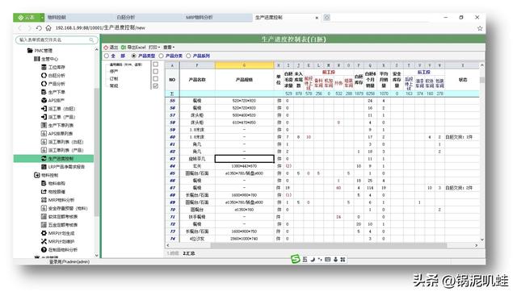Open 白胚分析 in the sidebar tree

click(57, 75)
